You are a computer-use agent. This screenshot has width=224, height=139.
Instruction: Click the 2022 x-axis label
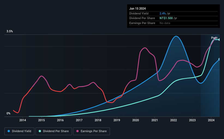tap(174, 120)
